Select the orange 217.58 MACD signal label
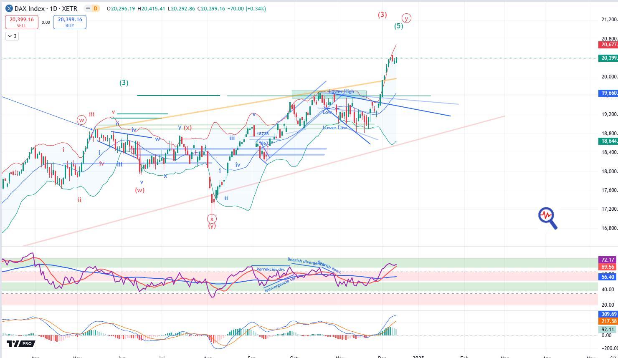Screen dimensions: 618x358 tap(608, 321)
